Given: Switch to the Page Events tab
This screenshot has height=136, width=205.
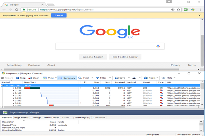Looking at the screenshot, I should (21, 118).
